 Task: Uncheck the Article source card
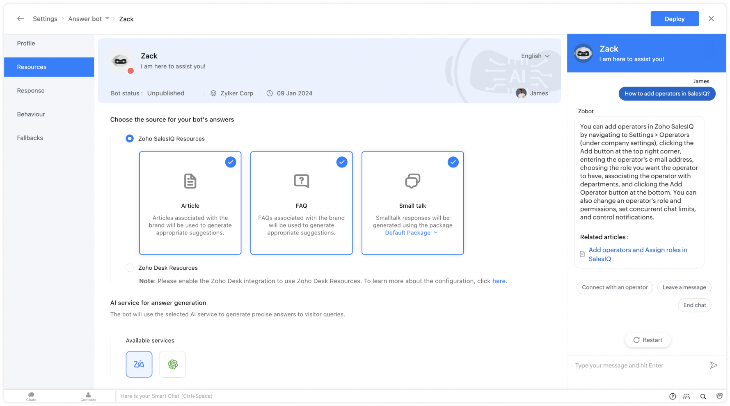[231, 162]
